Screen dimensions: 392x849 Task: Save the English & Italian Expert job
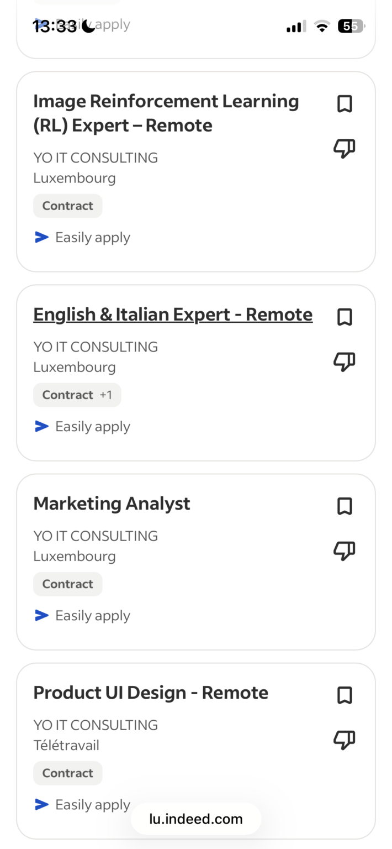click(x=344, y=317)
